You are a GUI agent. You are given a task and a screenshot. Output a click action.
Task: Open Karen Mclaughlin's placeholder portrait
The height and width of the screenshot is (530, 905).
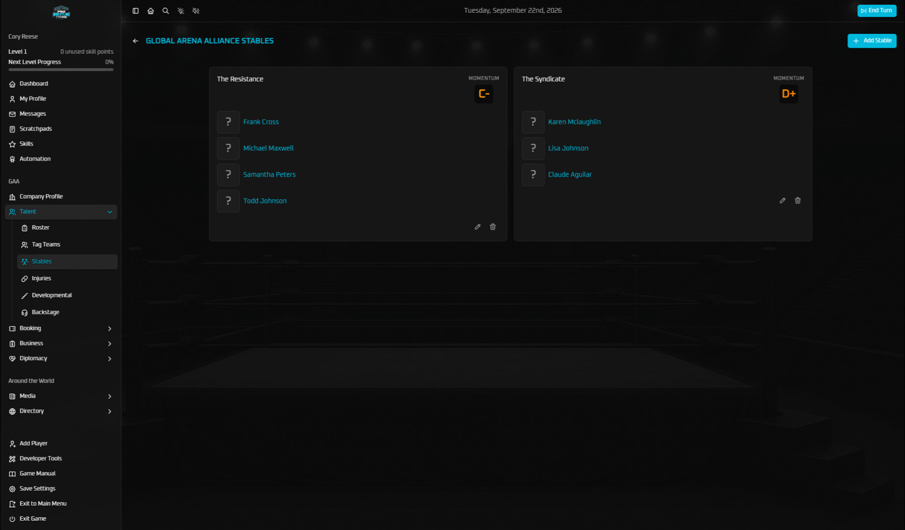coord(533,122)
